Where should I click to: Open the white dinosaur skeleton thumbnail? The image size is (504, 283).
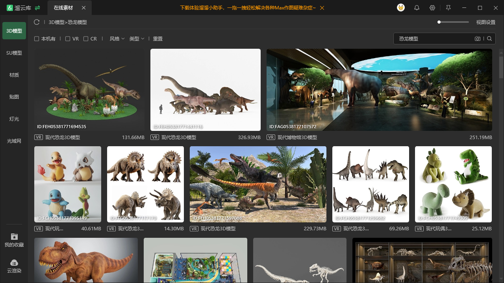point(300,260)
